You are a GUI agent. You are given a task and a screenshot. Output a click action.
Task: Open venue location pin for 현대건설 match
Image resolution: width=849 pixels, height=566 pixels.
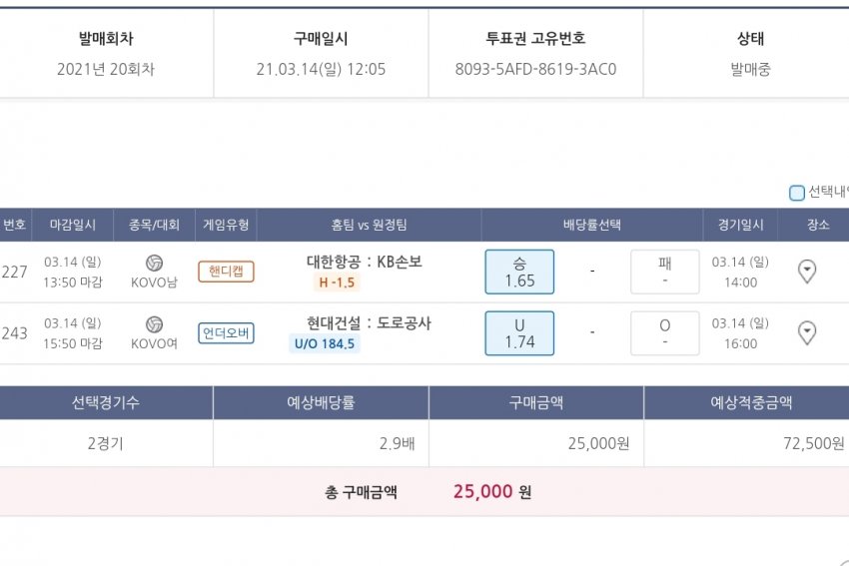click(x=807, y=333)
